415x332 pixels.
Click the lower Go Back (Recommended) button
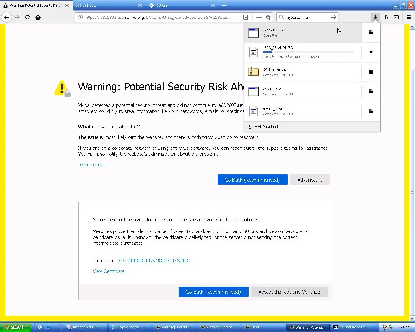(x=213, y=292)
